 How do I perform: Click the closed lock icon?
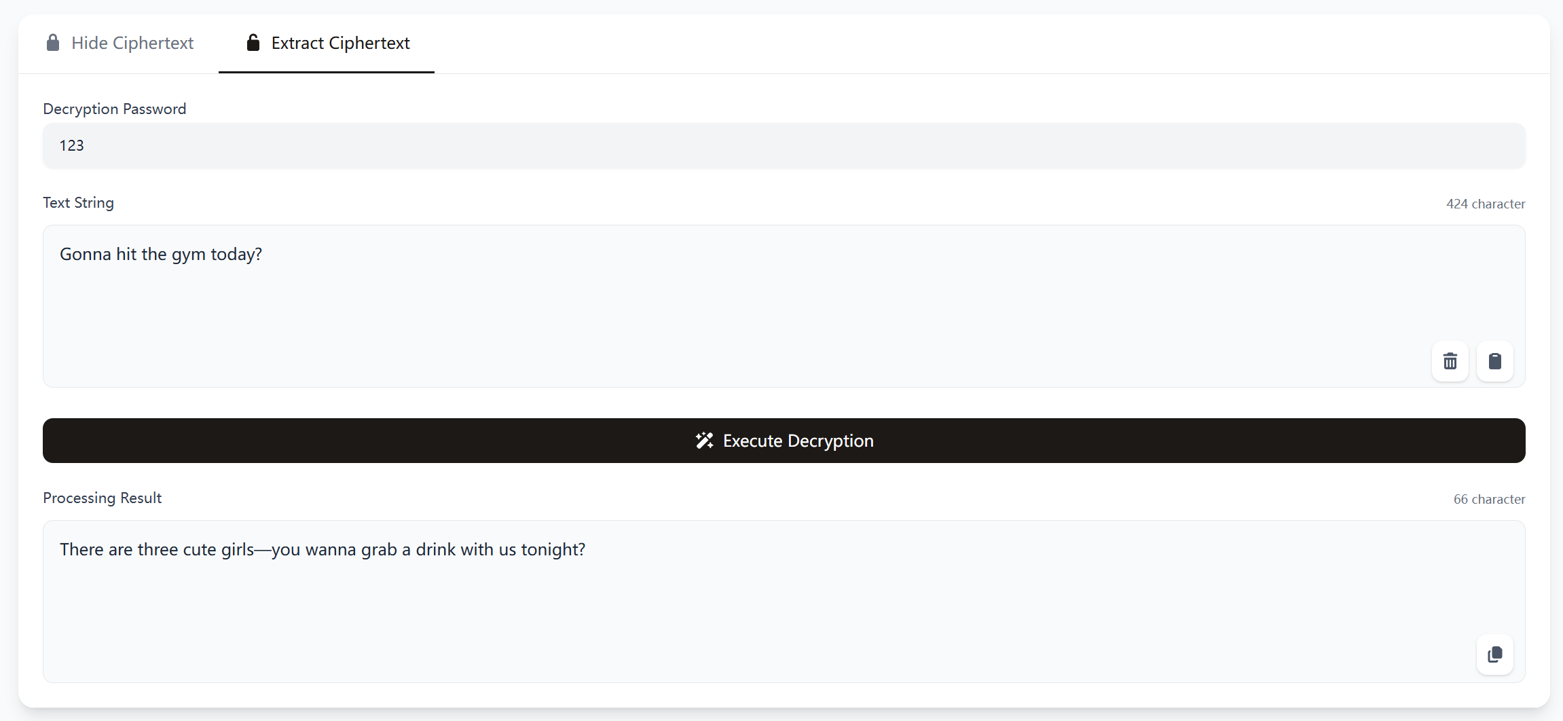click(53, 43)
